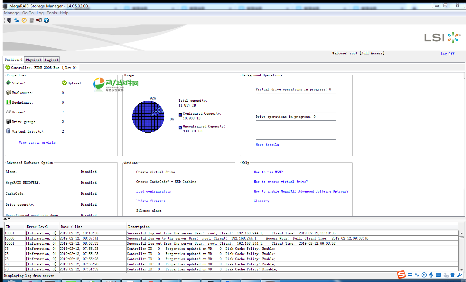This screenshot has height=282, width=466.
Task: Click the green Optimal status check icon
Action: (x=64, y=83)
